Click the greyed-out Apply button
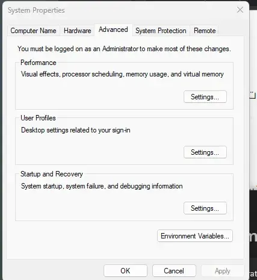 point(223,271)
